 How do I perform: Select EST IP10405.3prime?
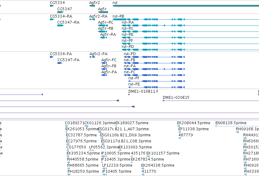[x=116, y=160]
